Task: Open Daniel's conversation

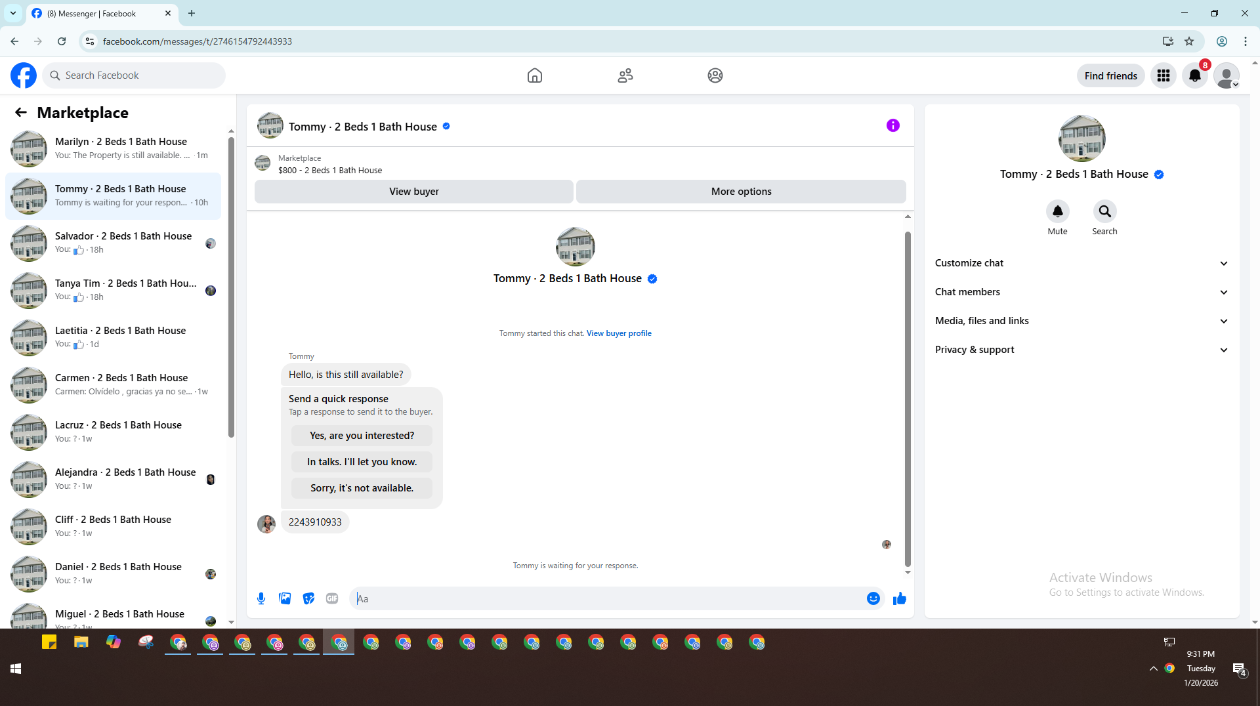Action: click(113, 574)
